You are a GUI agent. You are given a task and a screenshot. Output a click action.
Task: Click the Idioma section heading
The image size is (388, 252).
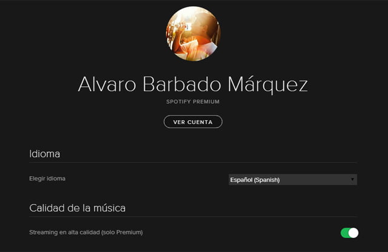coord(44,154)
